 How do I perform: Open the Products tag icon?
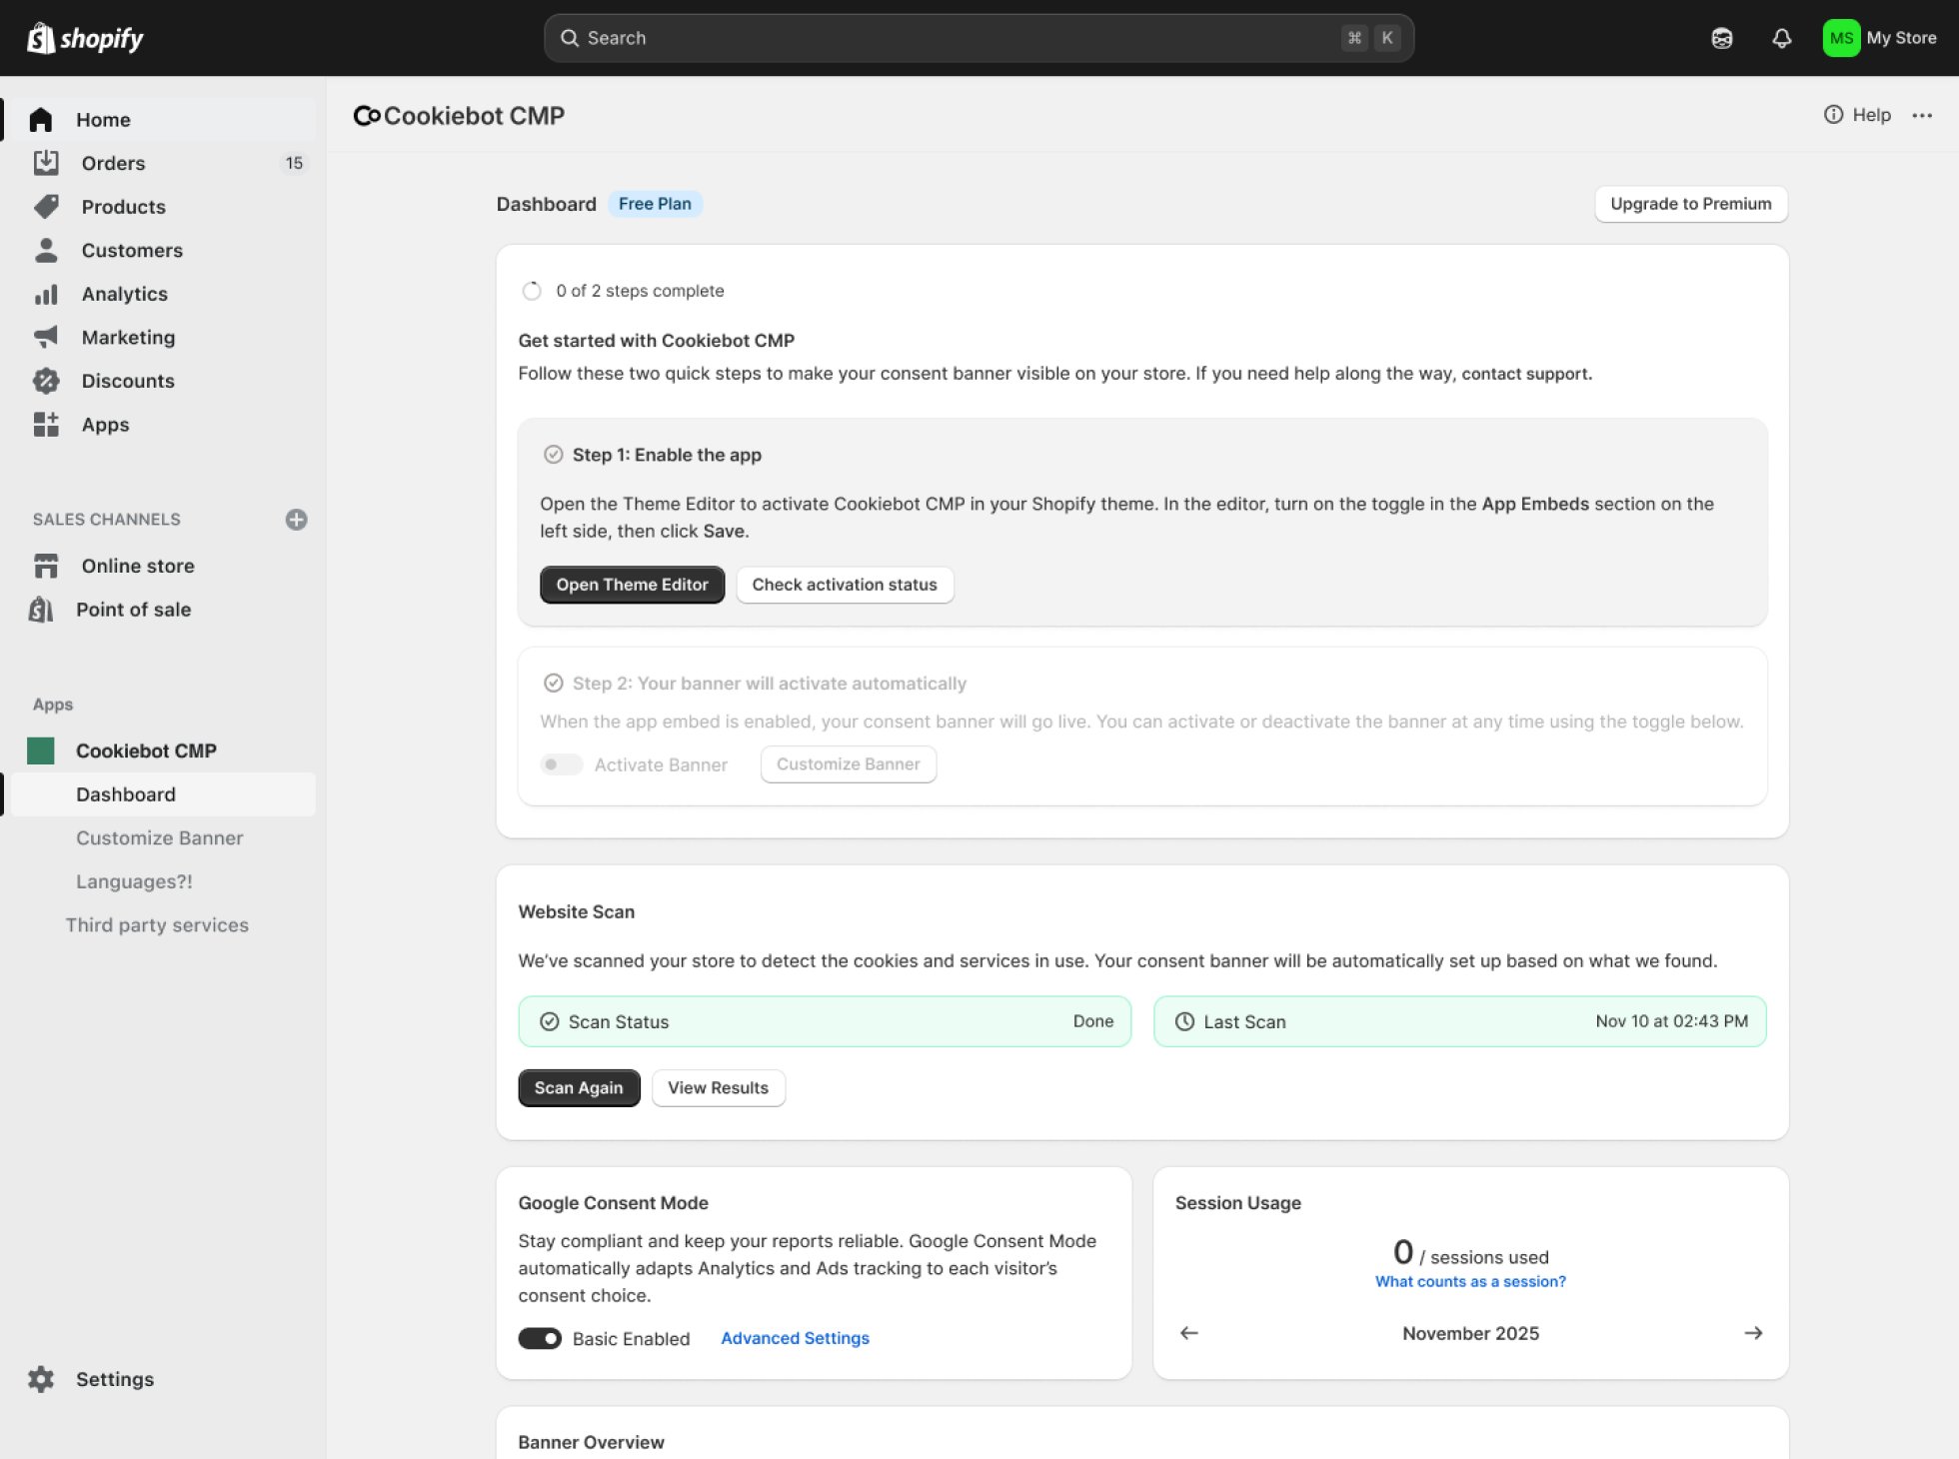46,207
